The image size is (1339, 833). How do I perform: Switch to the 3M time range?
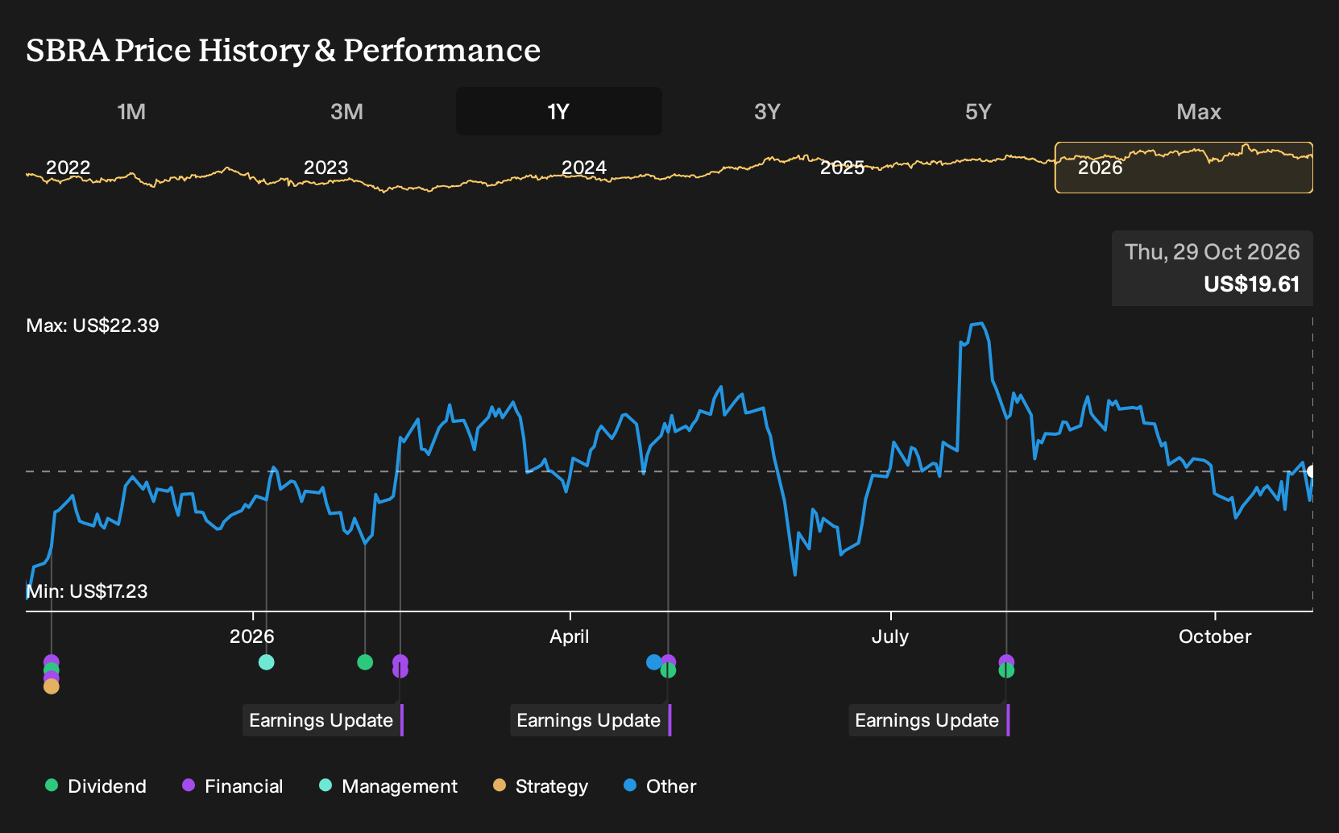[346, 111]
